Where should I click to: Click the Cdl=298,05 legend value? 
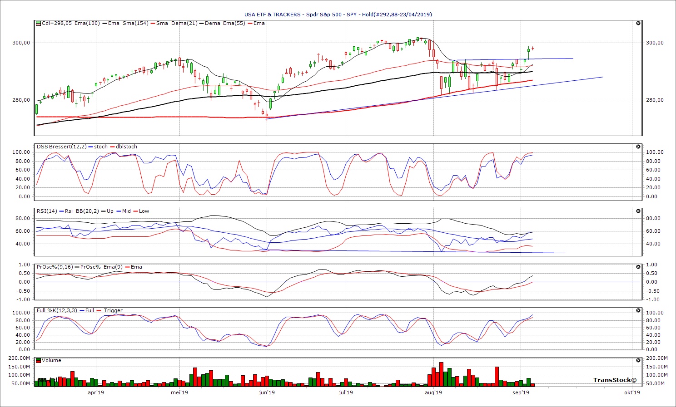click(x=56, y=23)
